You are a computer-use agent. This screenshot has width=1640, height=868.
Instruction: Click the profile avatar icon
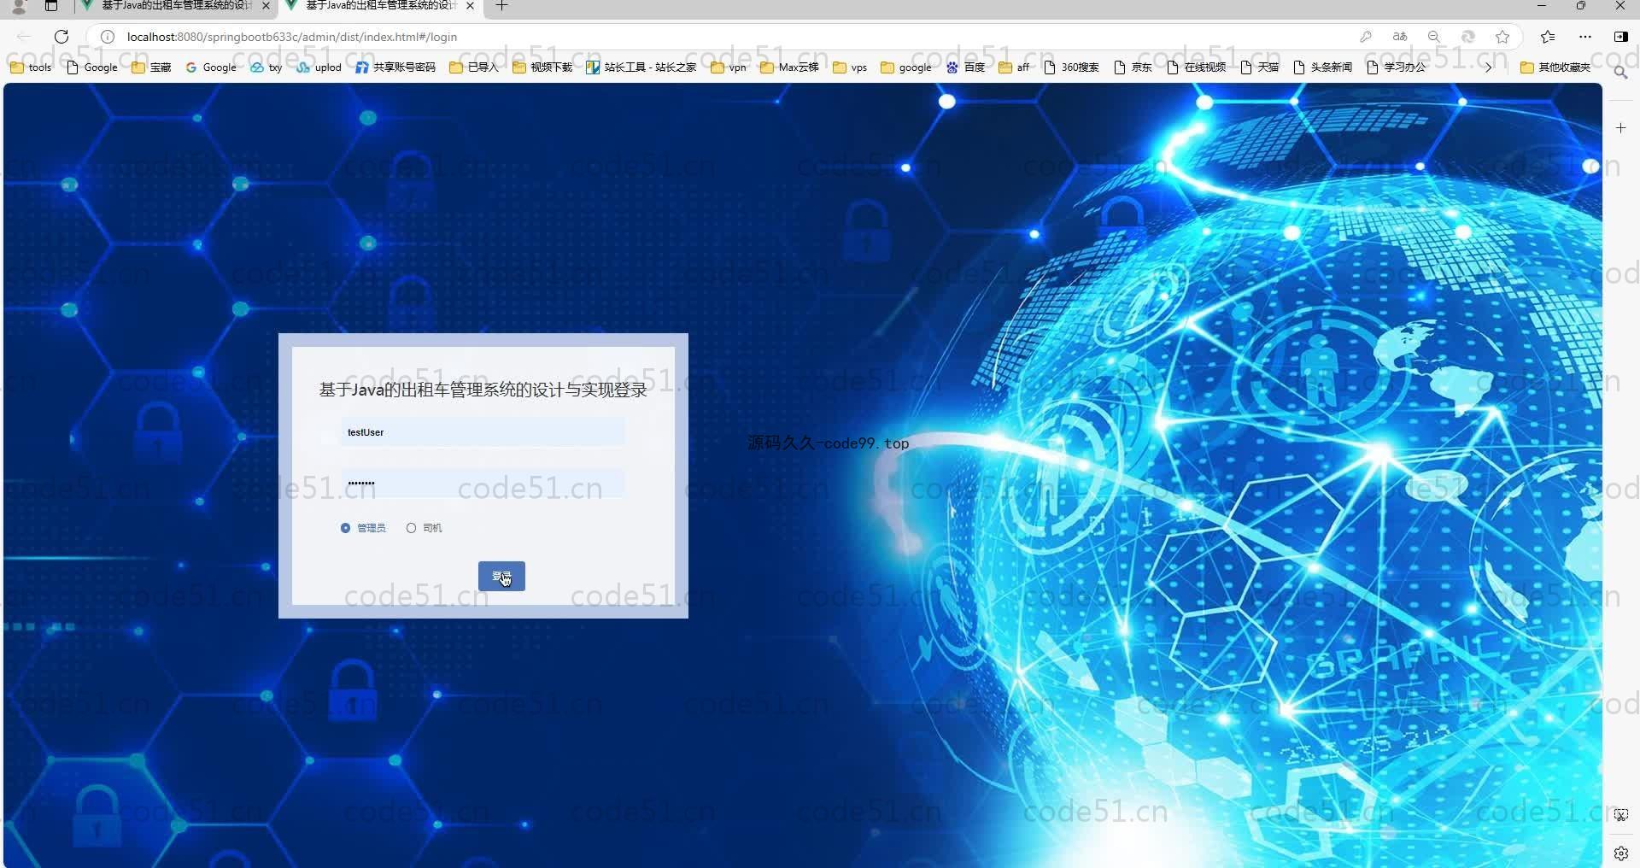point(18,6)
